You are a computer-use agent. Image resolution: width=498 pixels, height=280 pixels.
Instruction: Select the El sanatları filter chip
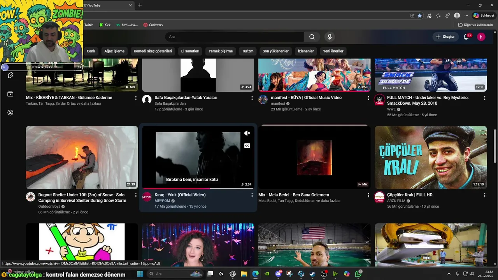point(190,51)
